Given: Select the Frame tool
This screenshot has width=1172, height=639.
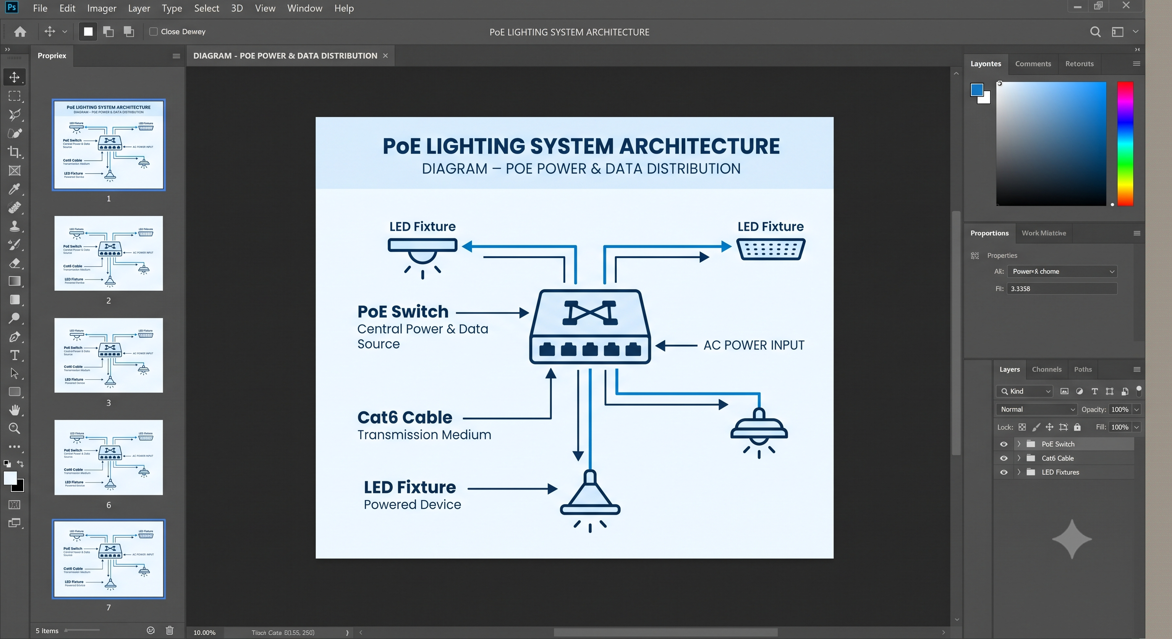Looking at the screenshot, I should point(15,171).
